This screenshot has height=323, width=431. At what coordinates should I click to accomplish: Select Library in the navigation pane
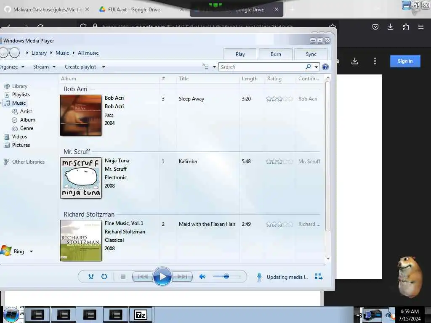coord(19,86)
